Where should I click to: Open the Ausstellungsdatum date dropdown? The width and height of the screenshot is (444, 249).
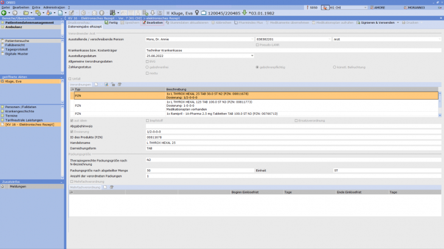[252, 55]
